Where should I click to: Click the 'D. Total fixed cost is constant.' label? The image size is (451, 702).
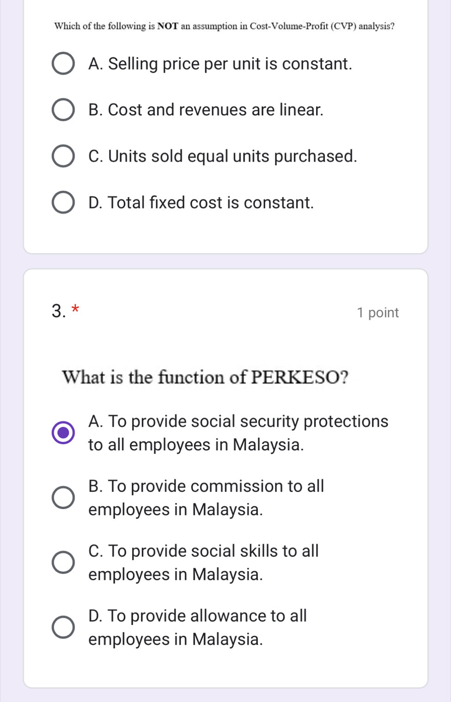[201, 203]
